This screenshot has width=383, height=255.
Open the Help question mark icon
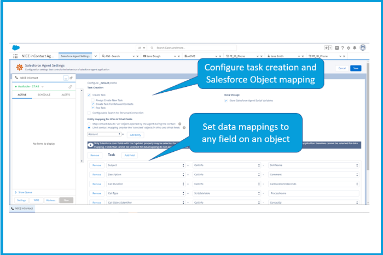(343, 48)
